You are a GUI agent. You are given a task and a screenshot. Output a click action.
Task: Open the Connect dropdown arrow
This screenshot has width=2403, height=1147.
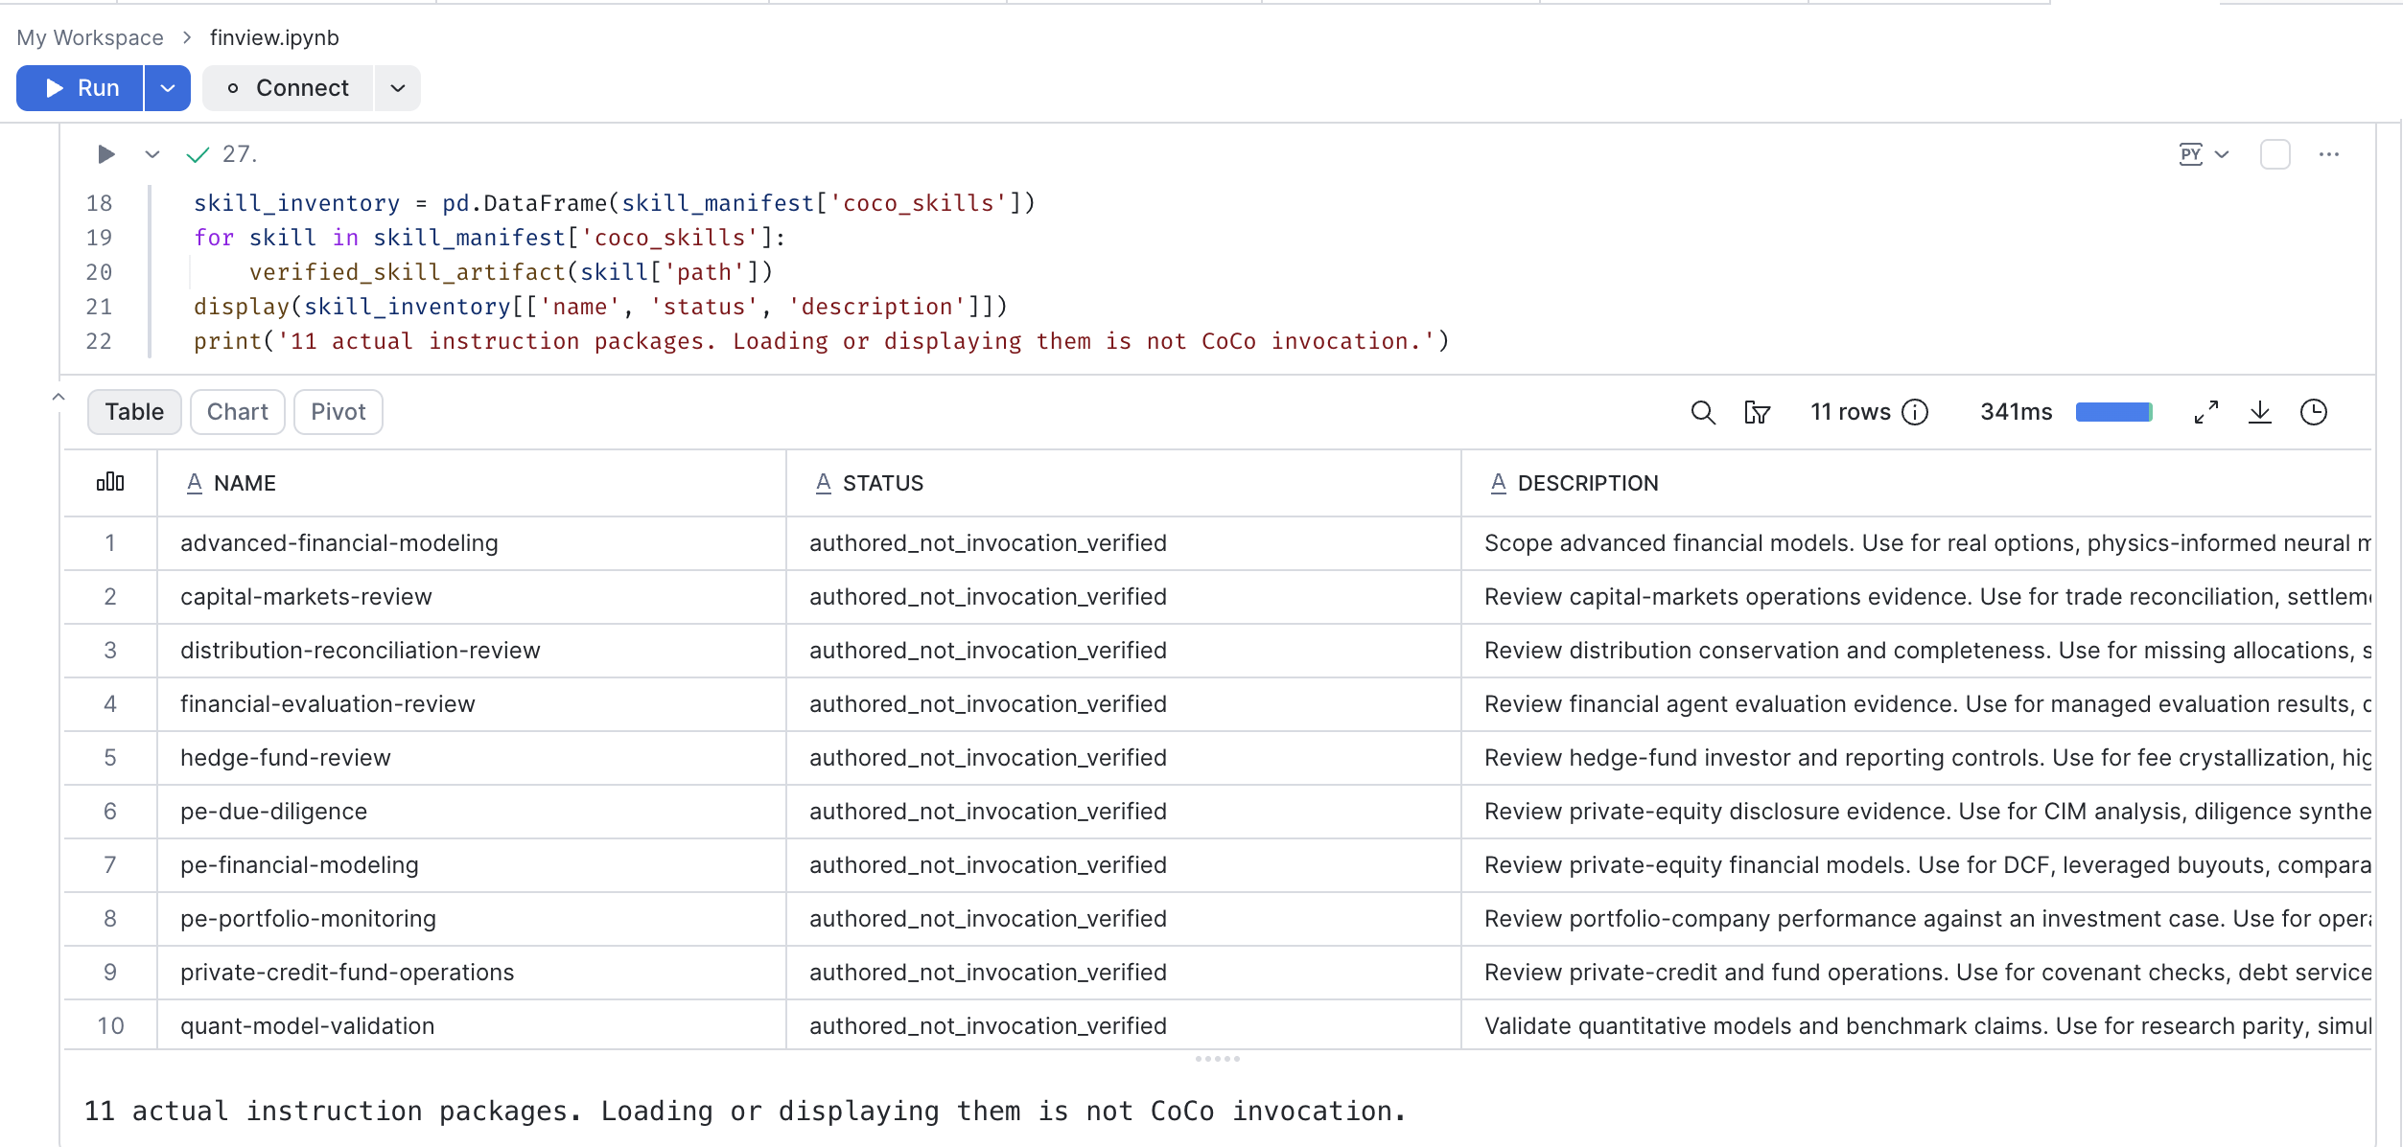click(398, 88)
